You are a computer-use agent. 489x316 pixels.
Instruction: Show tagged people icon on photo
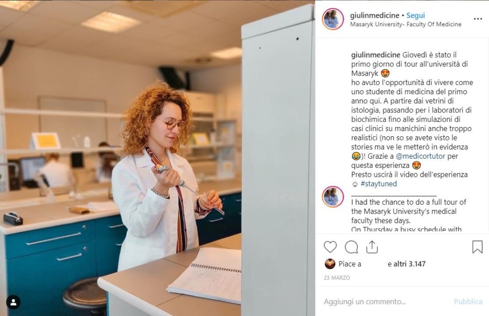click(x=13, y=302)
